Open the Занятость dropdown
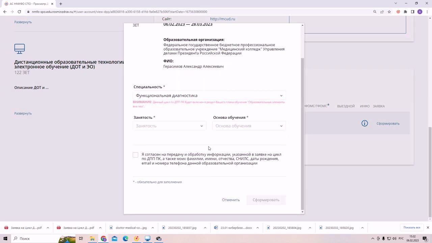The image size is (432, 243). click(x=169, y=126)
